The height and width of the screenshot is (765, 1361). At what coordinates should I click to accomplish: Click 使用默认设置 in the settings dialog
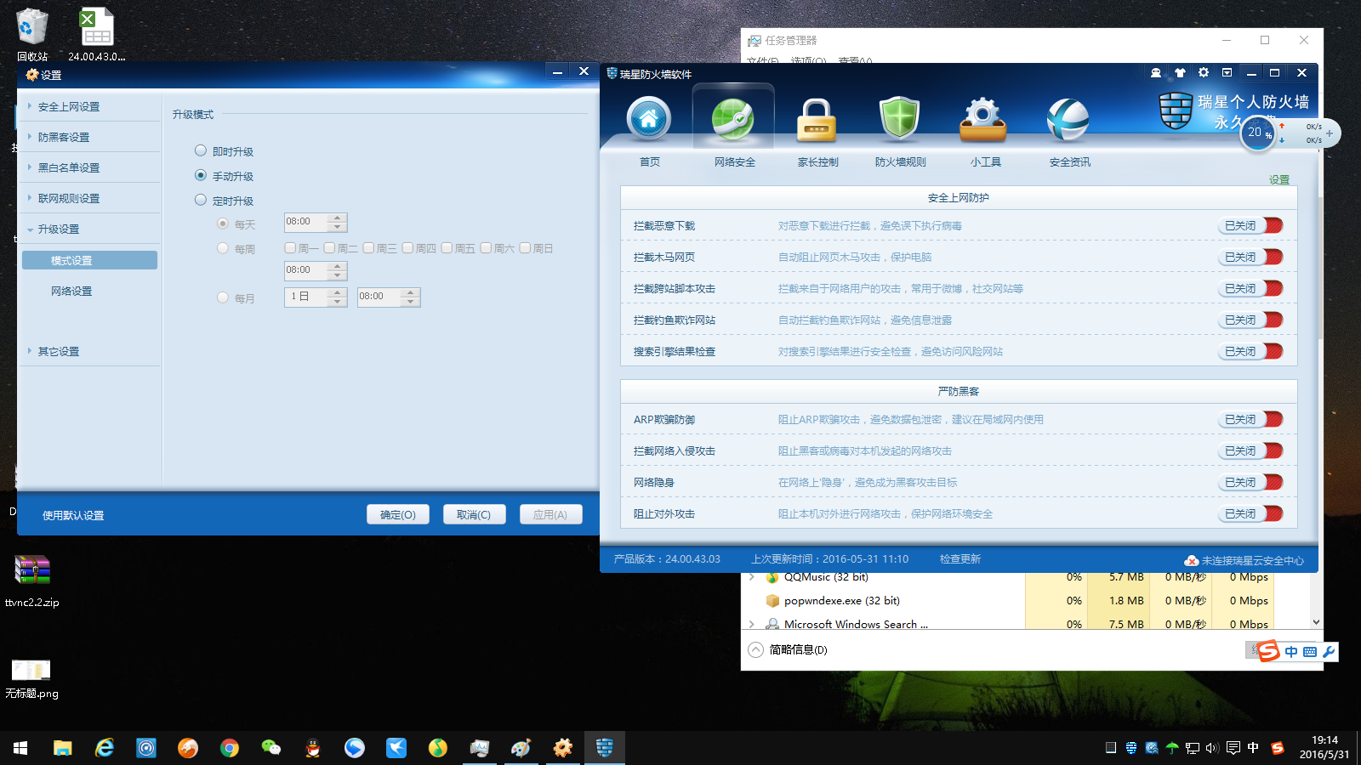[x=73, y=515]
